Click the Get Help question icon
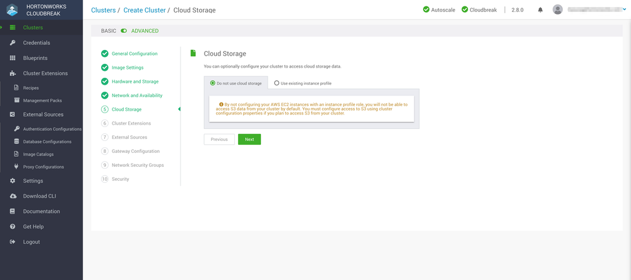 13,226
